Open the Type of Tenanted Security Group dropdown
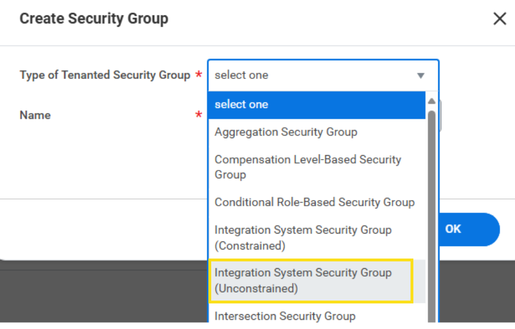This screenshot has width=515, height=329. [312, 74]
